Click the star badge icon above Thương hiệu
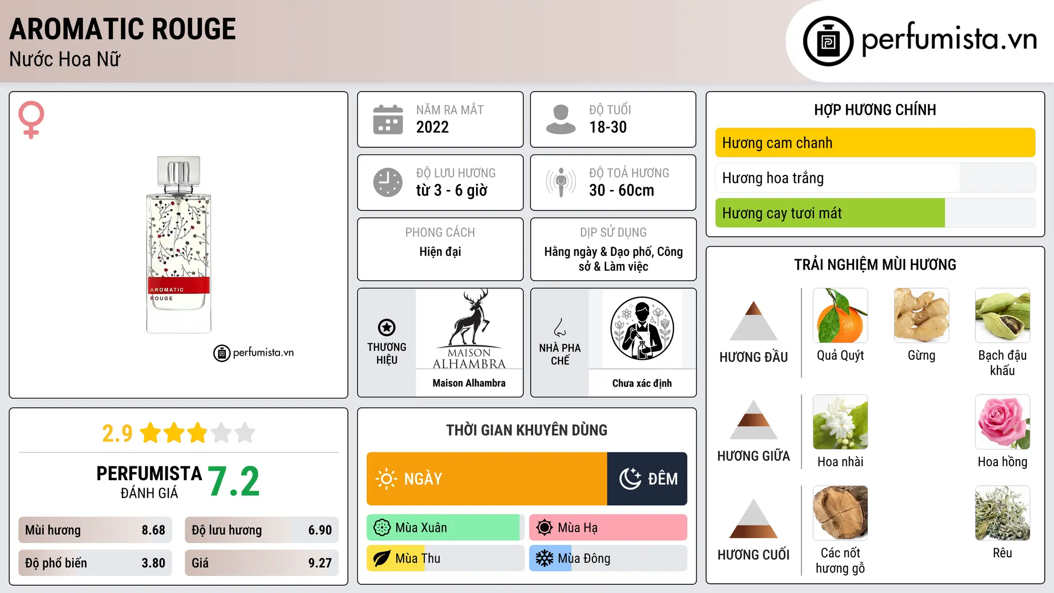The width and height of the screenshot is (1054, 593). (387, 327)
